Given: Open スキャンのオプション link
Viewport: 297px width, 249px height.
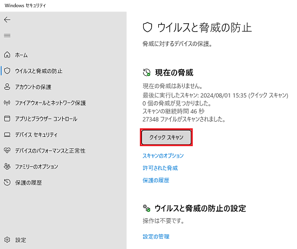Looking at the screenshot, I should pos(163,156).
